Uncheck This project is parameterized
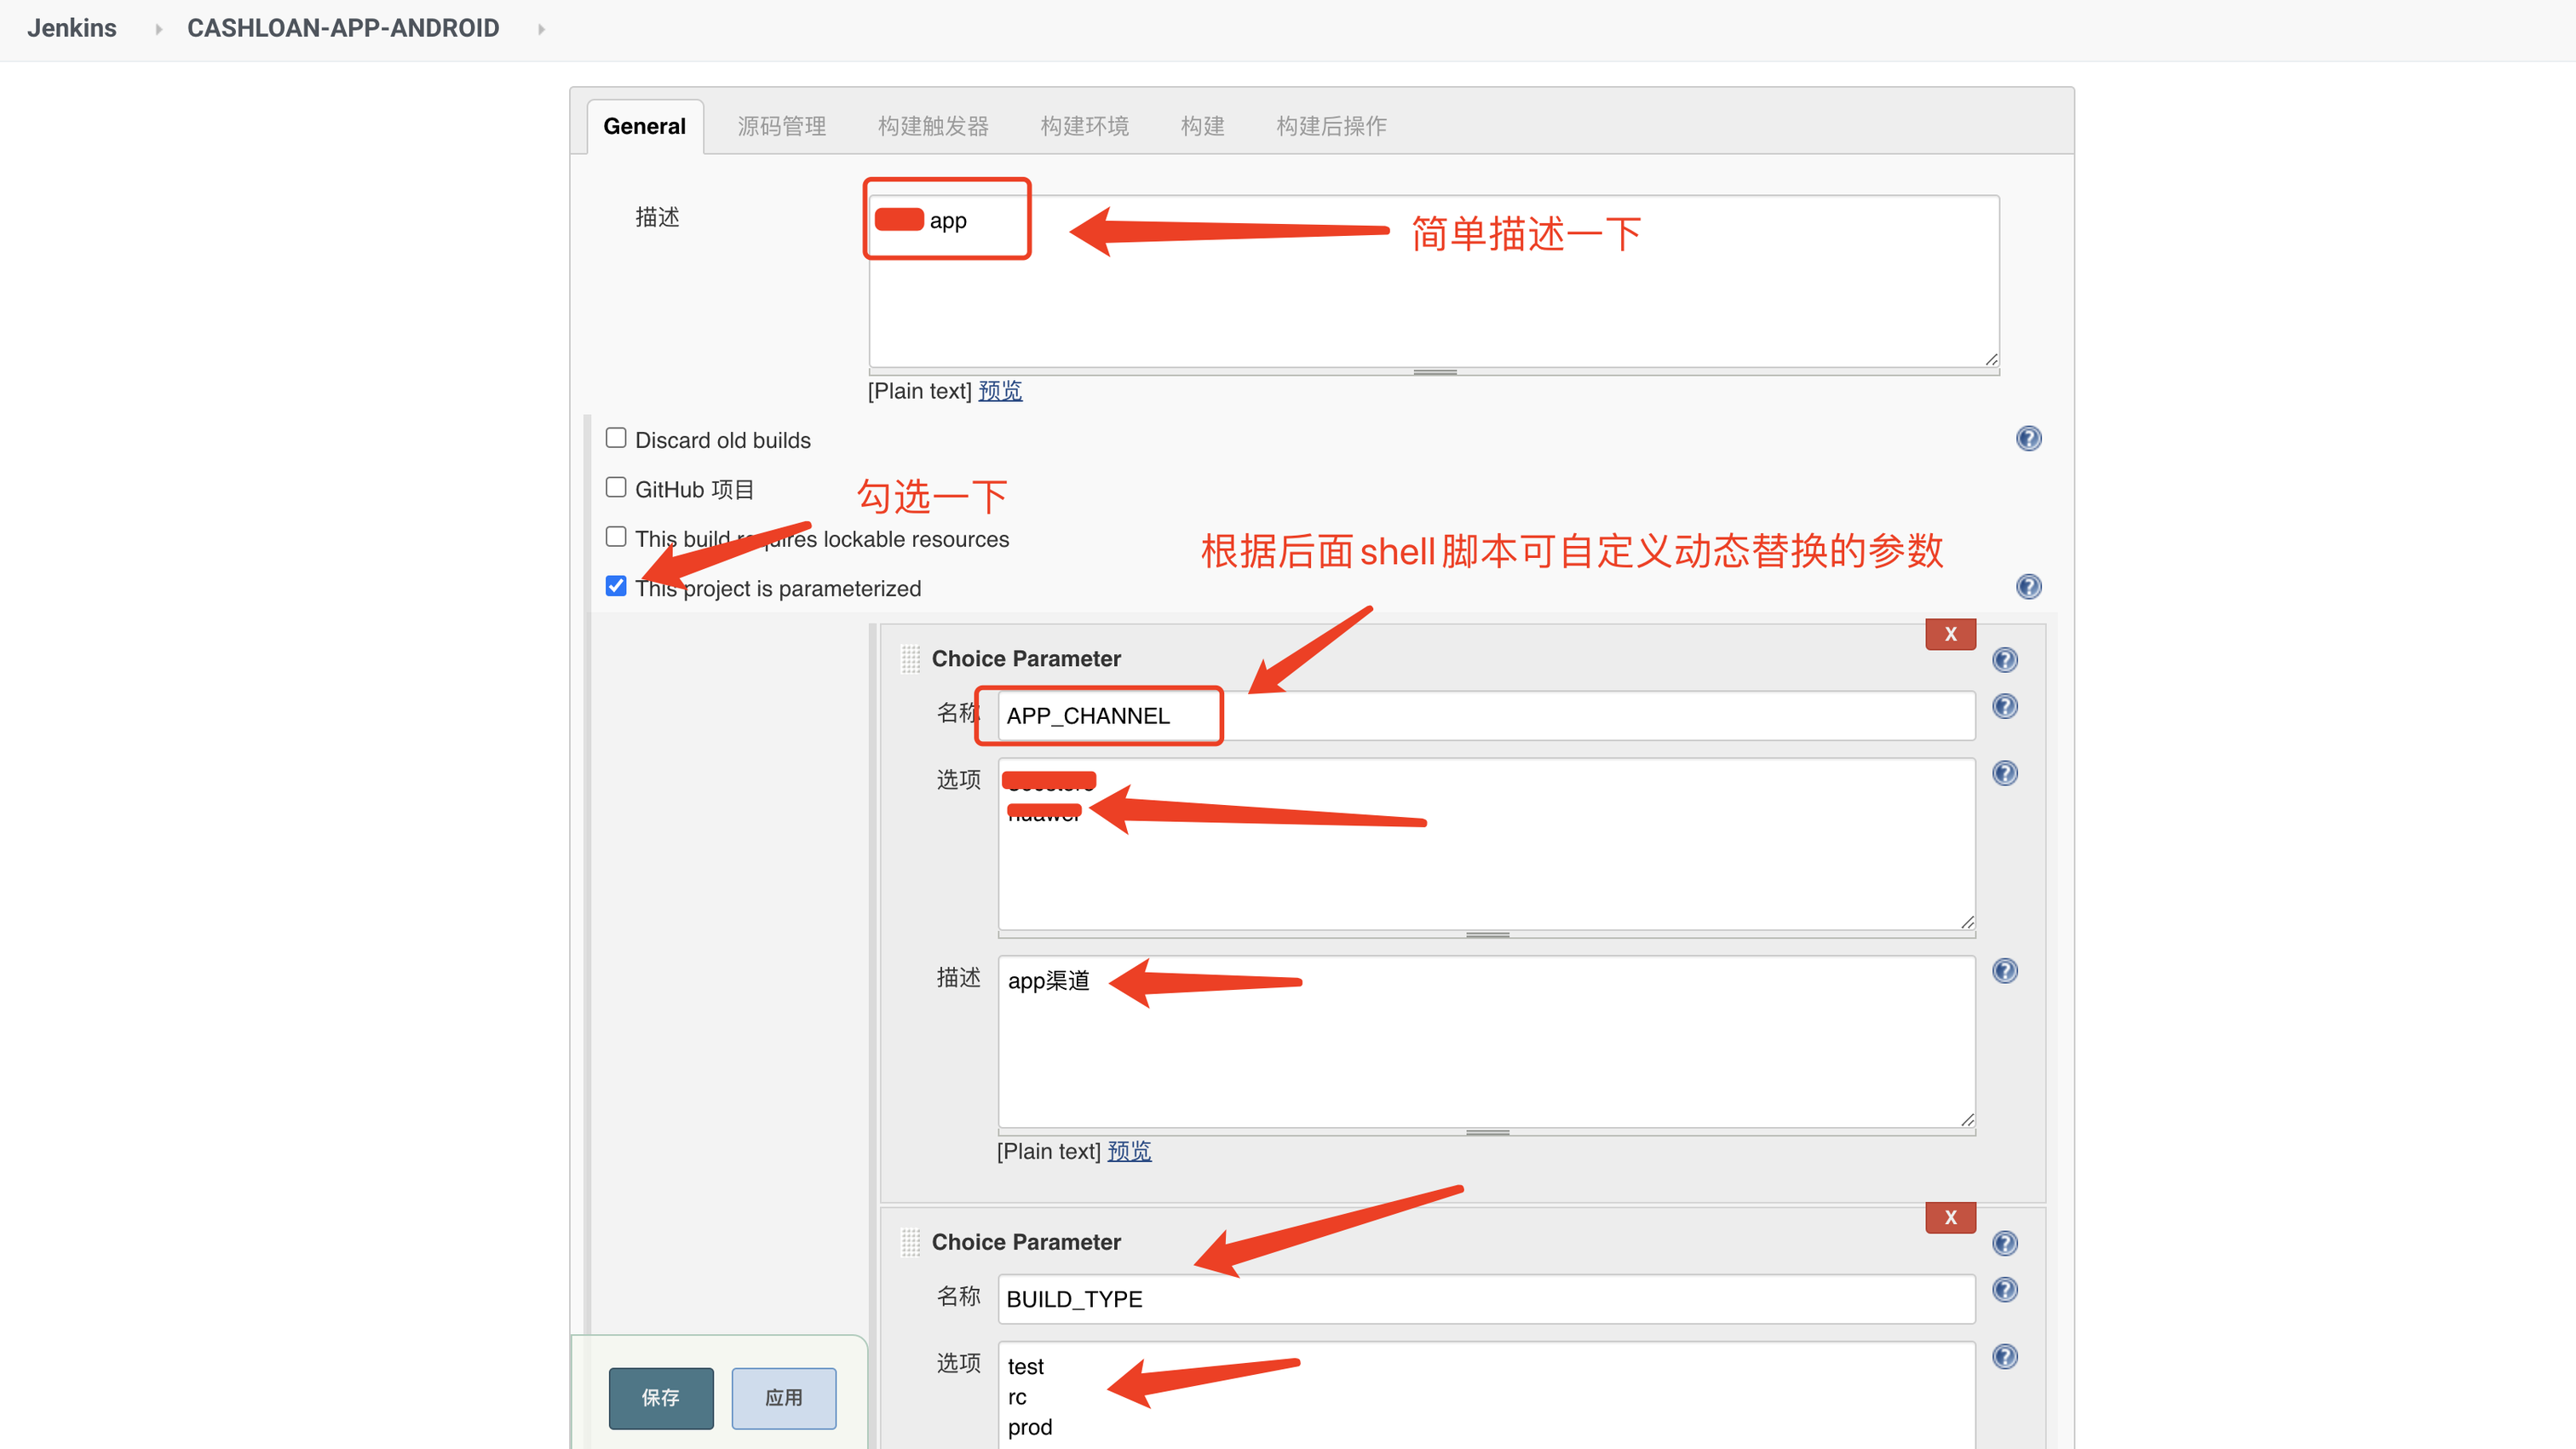The width and height of the screenshot is (2576, 1449). pos(616,586)
